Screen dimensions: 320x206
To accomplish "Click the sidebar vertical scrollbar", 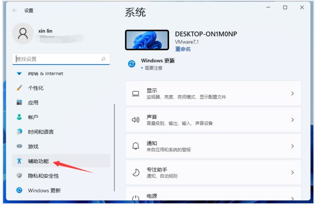I will tap(114, 147).
